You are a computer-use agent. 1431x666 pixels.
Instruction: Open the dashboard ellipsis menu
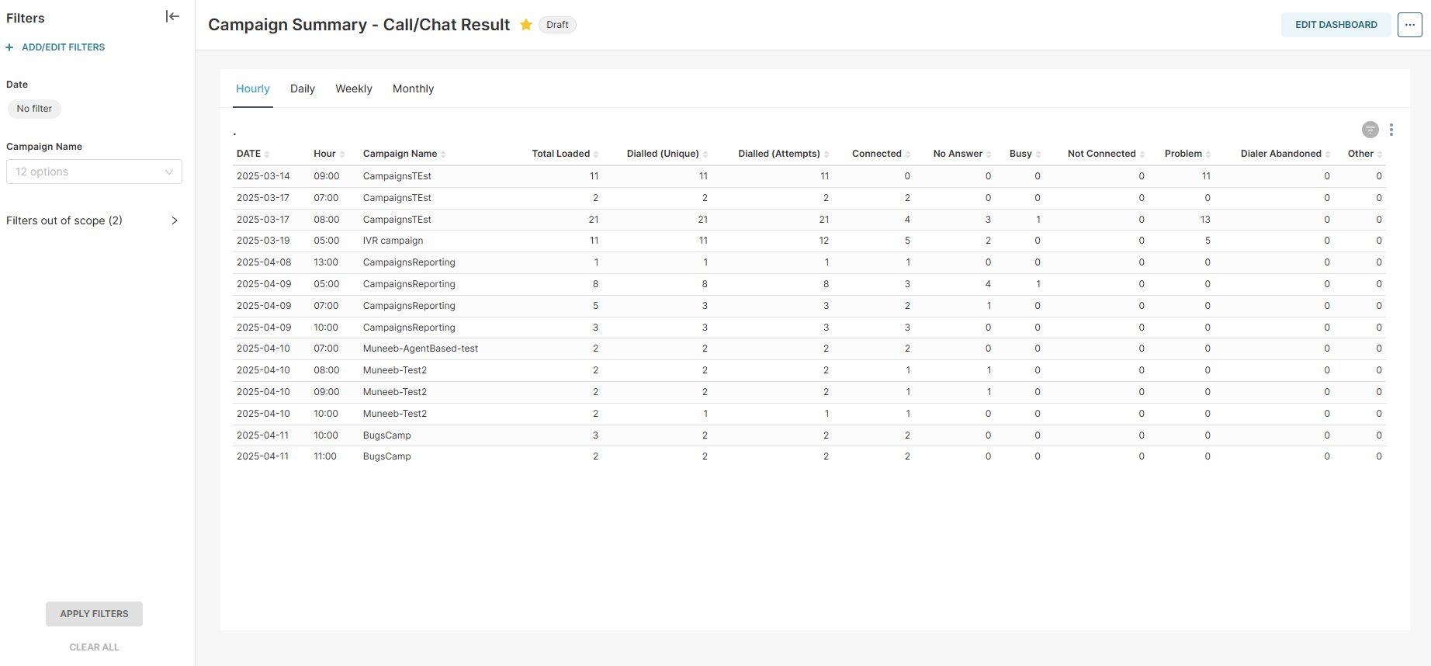pos(1409,25)
